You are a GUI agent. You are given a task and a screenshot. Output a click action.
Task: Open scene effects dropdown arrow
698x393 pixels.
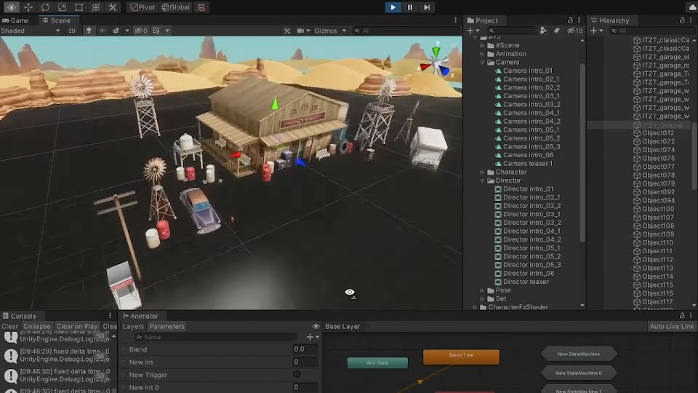coord(127,31)
